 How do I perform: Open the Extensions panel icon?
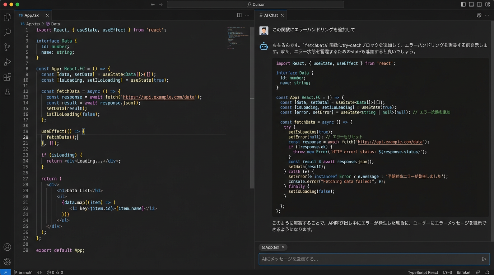7,77
